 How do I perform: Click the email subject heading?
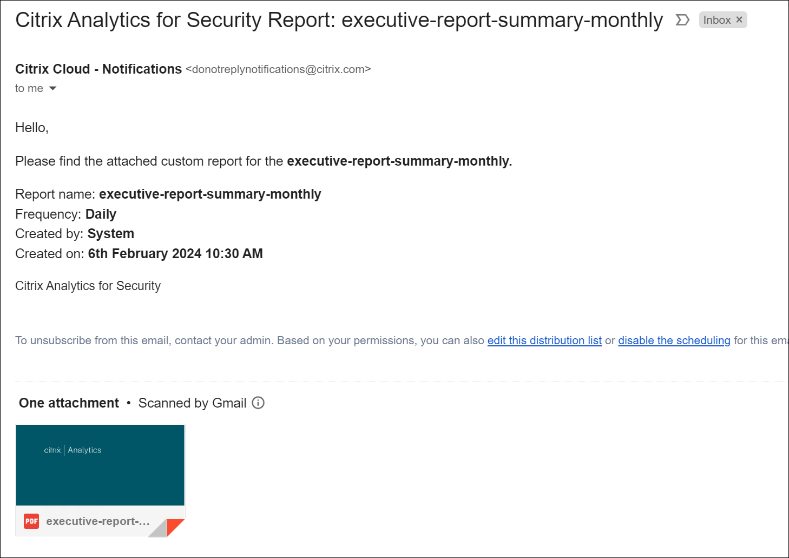[339, 20]
